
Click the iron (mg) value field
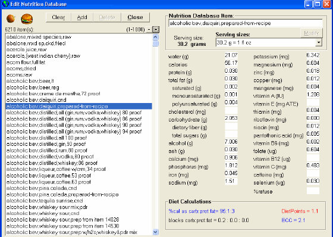[231, 173]
